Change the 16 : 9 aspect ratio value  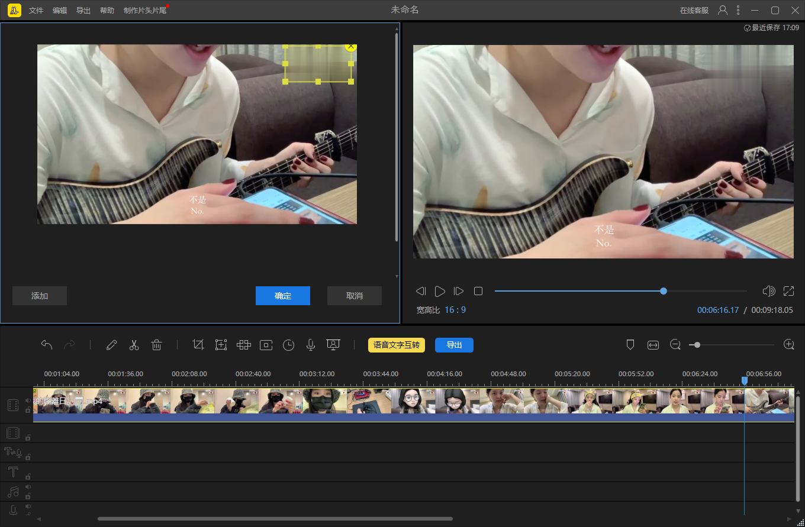(x=455, y=310)
